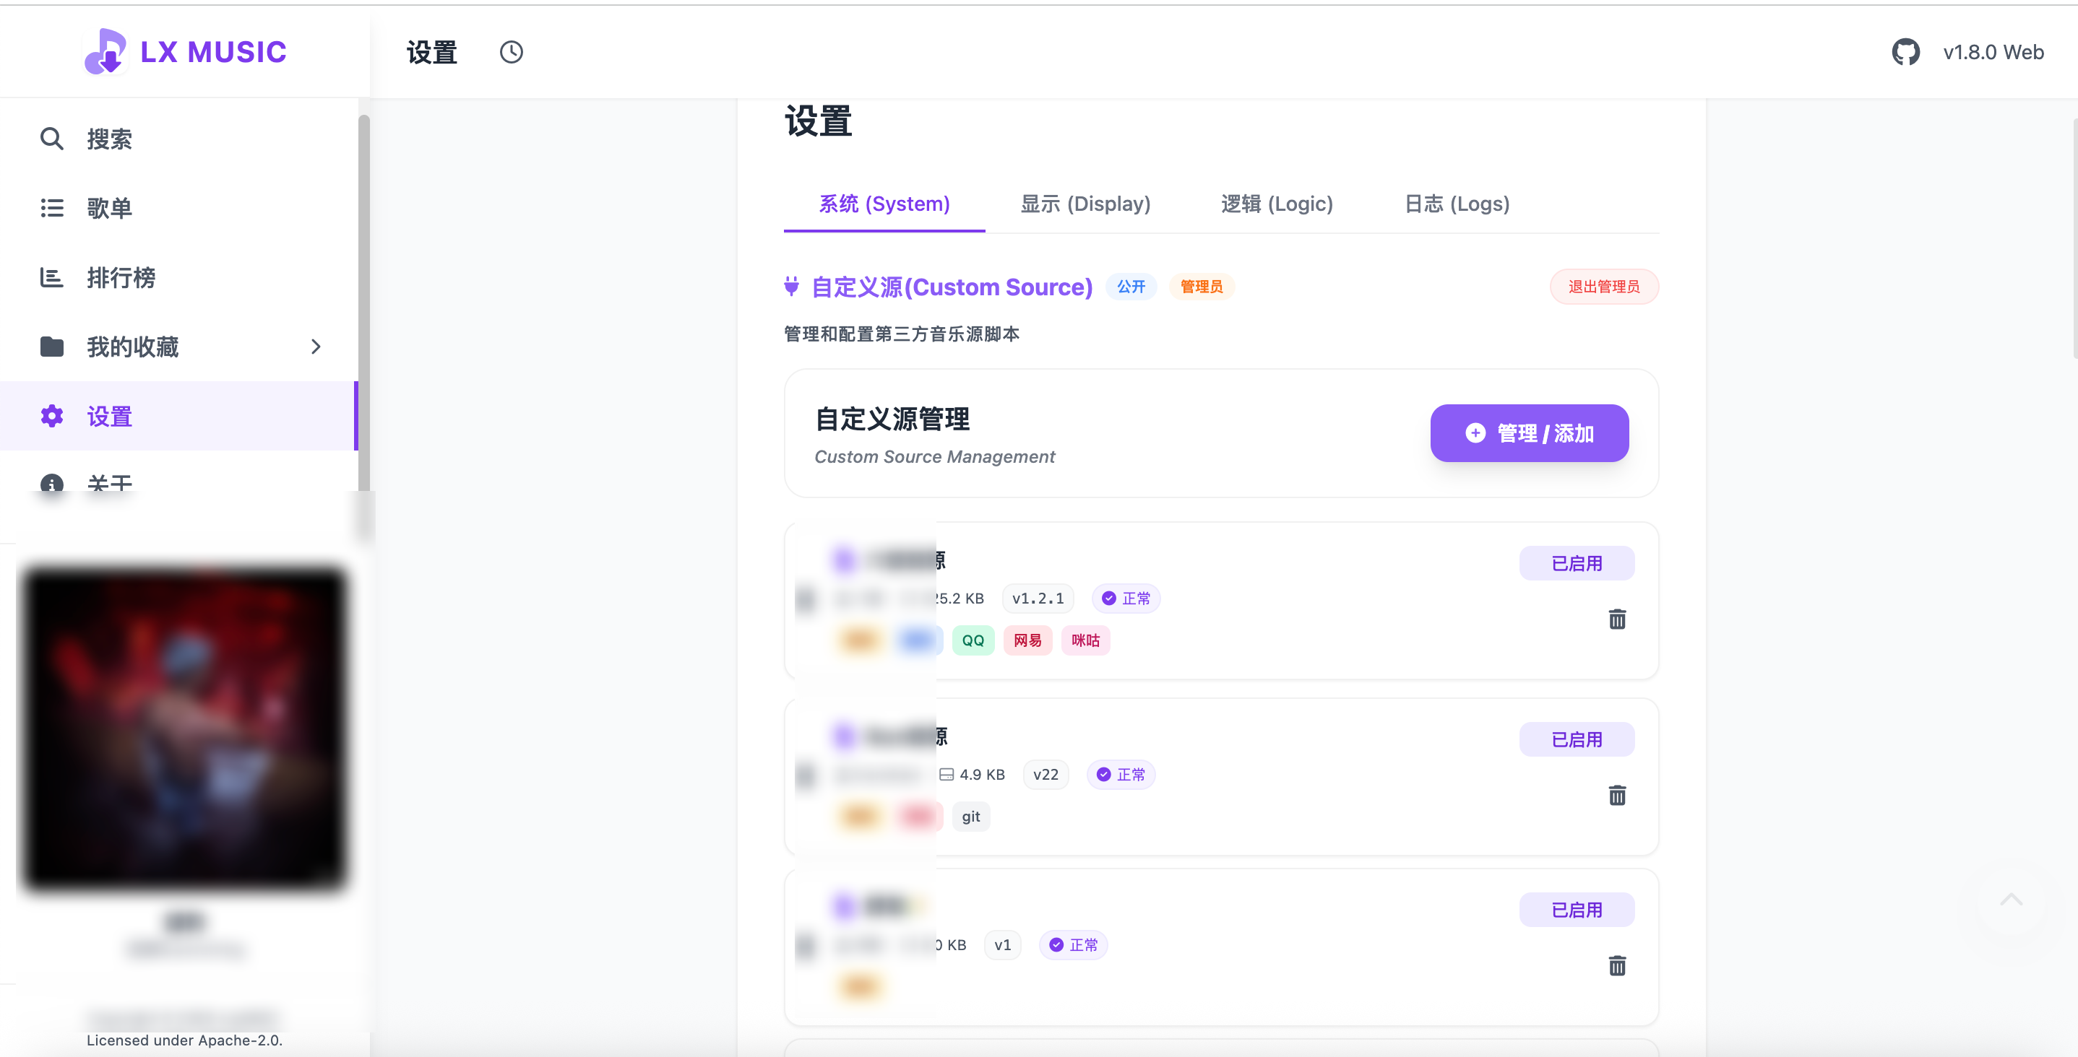Open Search from the sidebar magnifier icon

coord(51,139)
